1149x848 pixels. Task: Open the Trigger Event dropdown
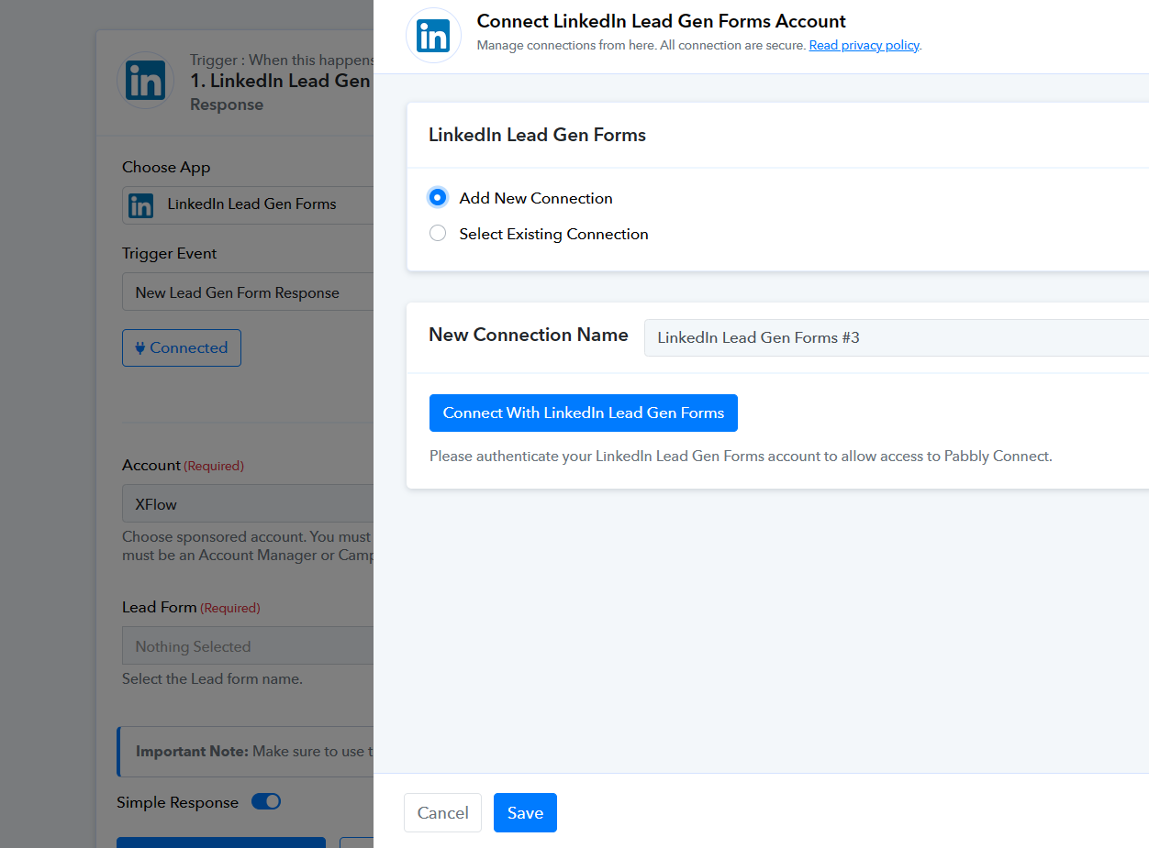[248, 292]
